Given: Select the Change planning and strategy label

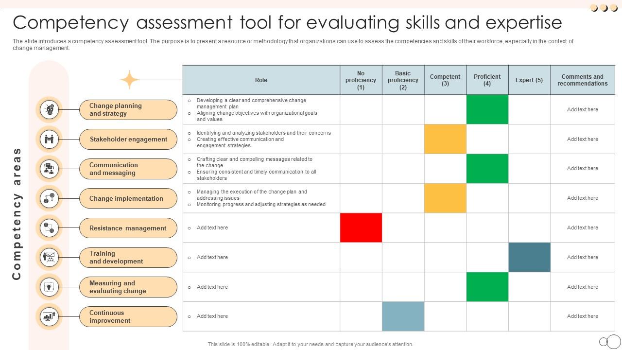Looking at the screenshot, I should [x=128, y=110].
